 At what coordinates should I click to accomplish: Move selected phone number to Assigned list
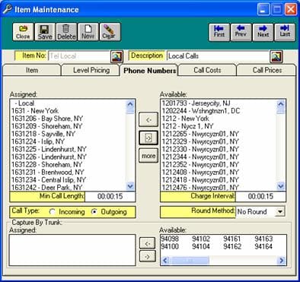pyautogui.click(x=148, y=119)
